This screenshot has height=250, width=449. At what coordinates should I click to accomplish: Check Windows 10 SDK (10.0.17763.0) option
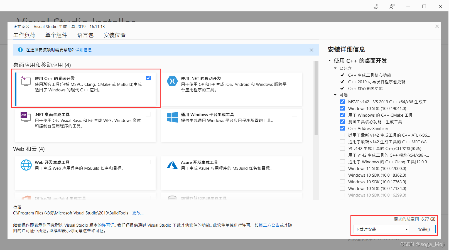click(342, 182)
